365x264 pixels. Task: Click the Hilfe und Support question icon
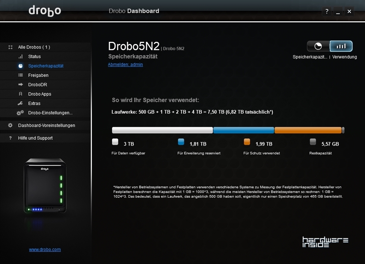point(10,138)
